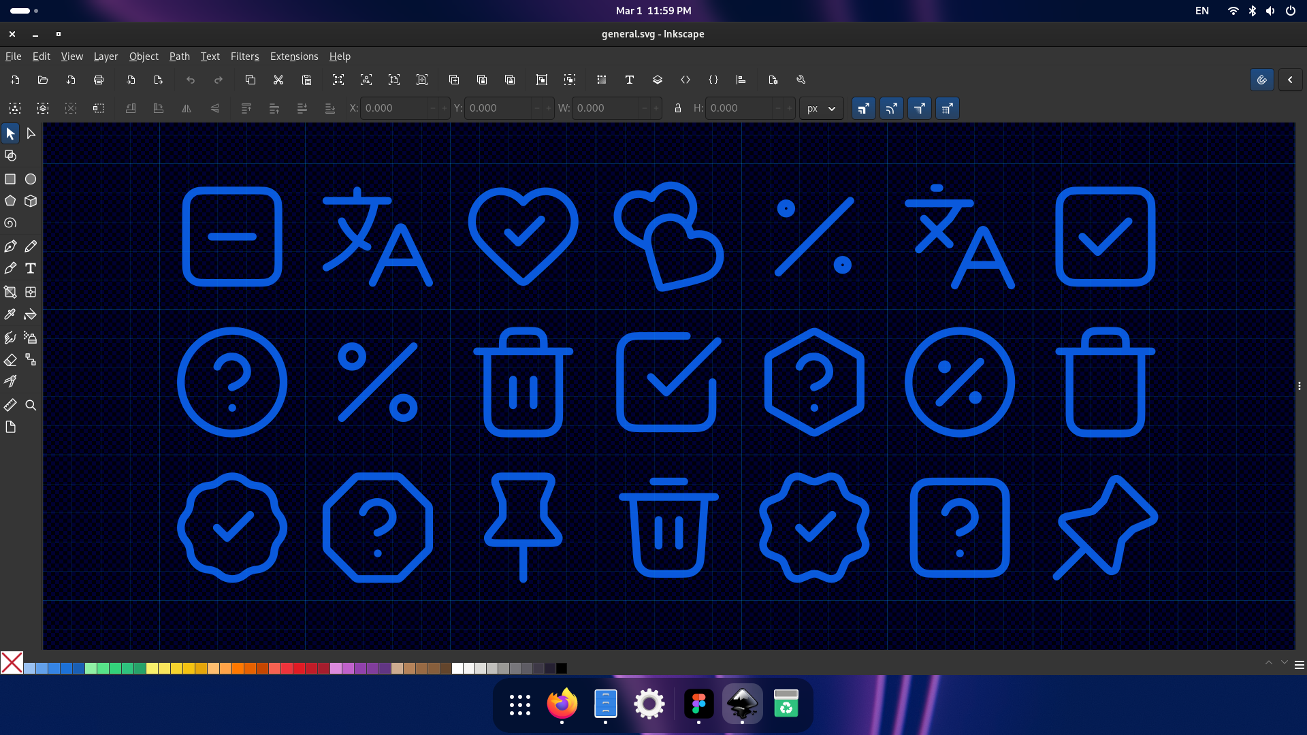Expand snapping options chevron
The width and height of the screenshot is (1307, 735).
tap(1290, 80)
